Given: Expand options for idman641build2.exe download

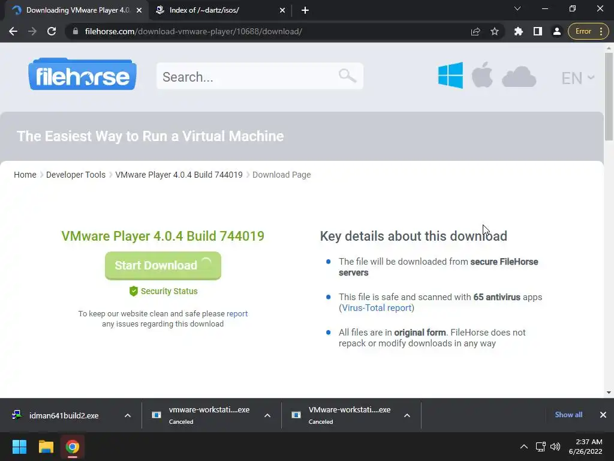Looking at the screenshot, I should click(x=128, y=415).
